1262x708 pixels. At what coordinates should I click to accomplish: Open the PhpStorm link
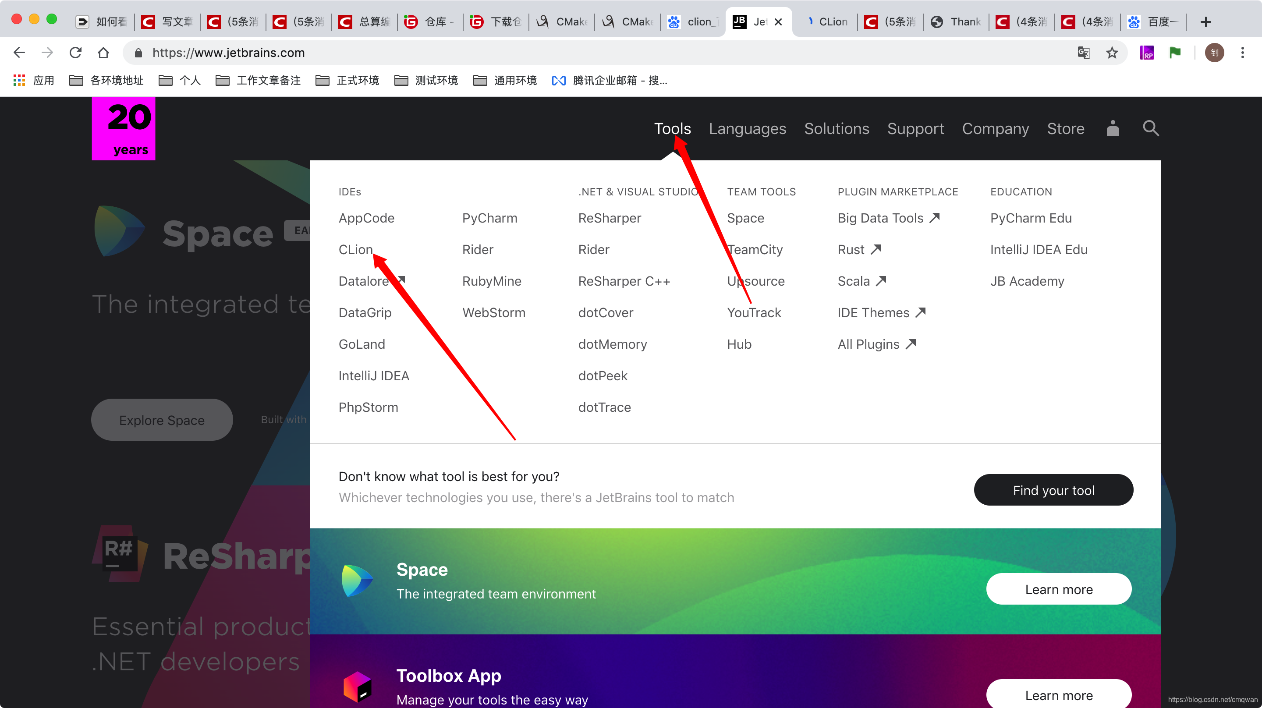tap(368, 407)
